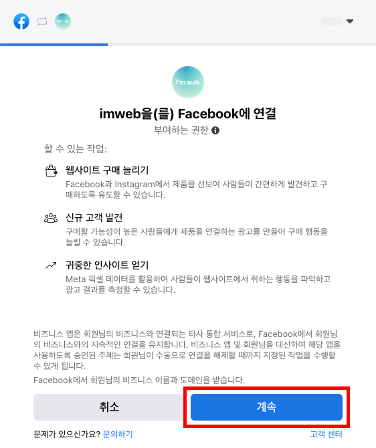This screenshot has height=448, width=376.
Task: Click the 귀중한 인사이트 얻기 heading
Action: (x=107, y=265)
